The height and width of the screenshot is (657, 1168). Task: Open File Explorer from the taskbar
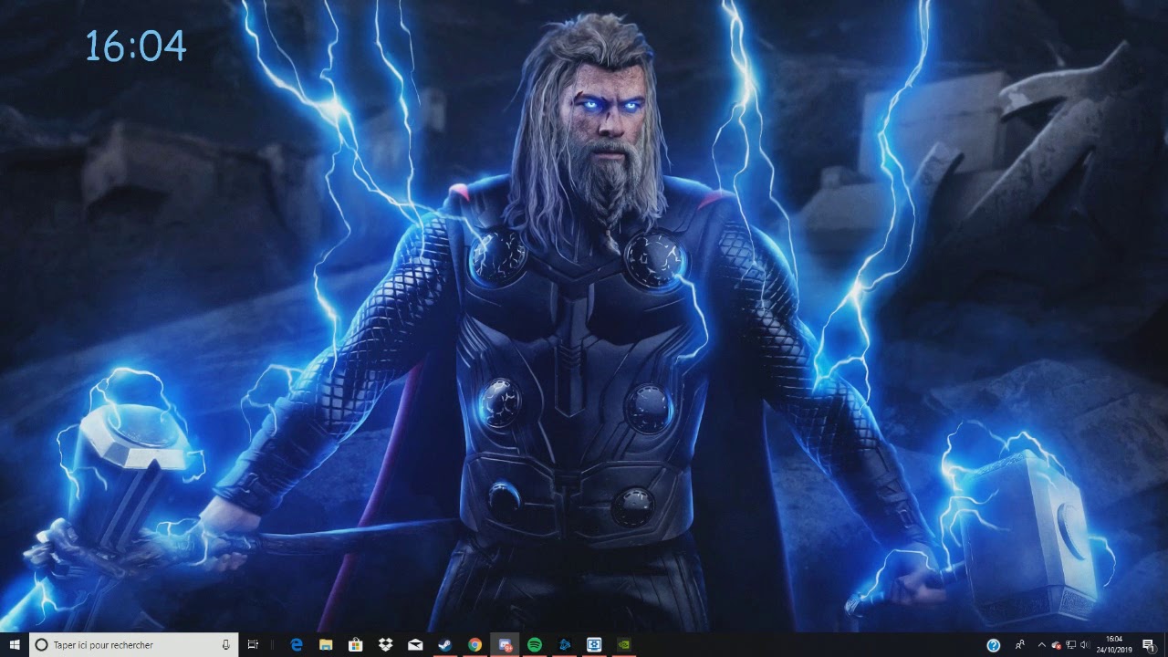click(326, 645)
